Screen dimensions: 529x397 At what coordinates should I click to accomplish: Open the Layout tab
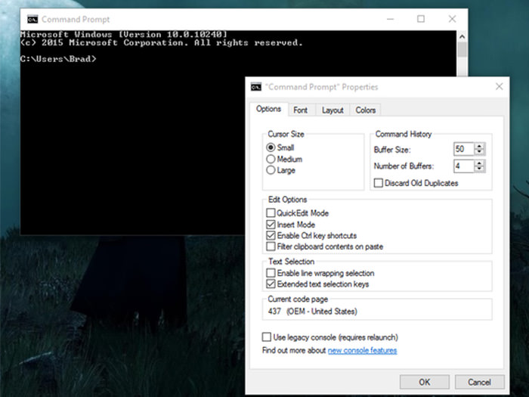[x=333, y=110]
